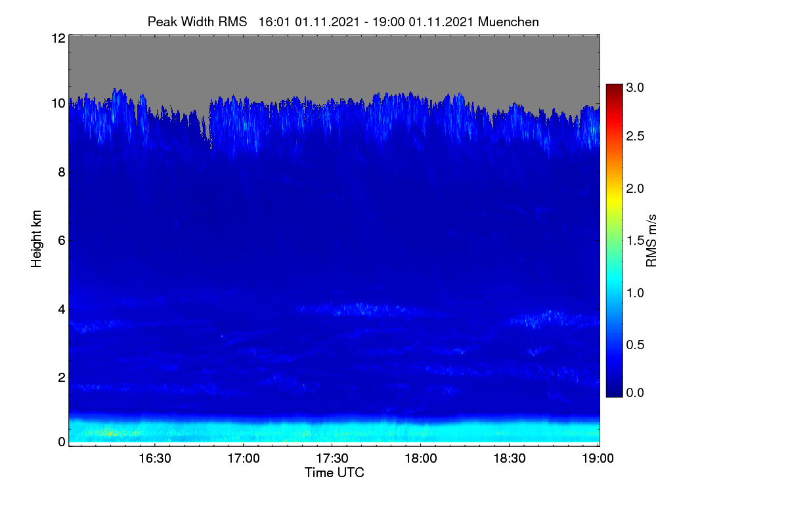The image size is (788, 525).
Task: Click the dark red top of the colorbar
Action: [x=614, y=89]
